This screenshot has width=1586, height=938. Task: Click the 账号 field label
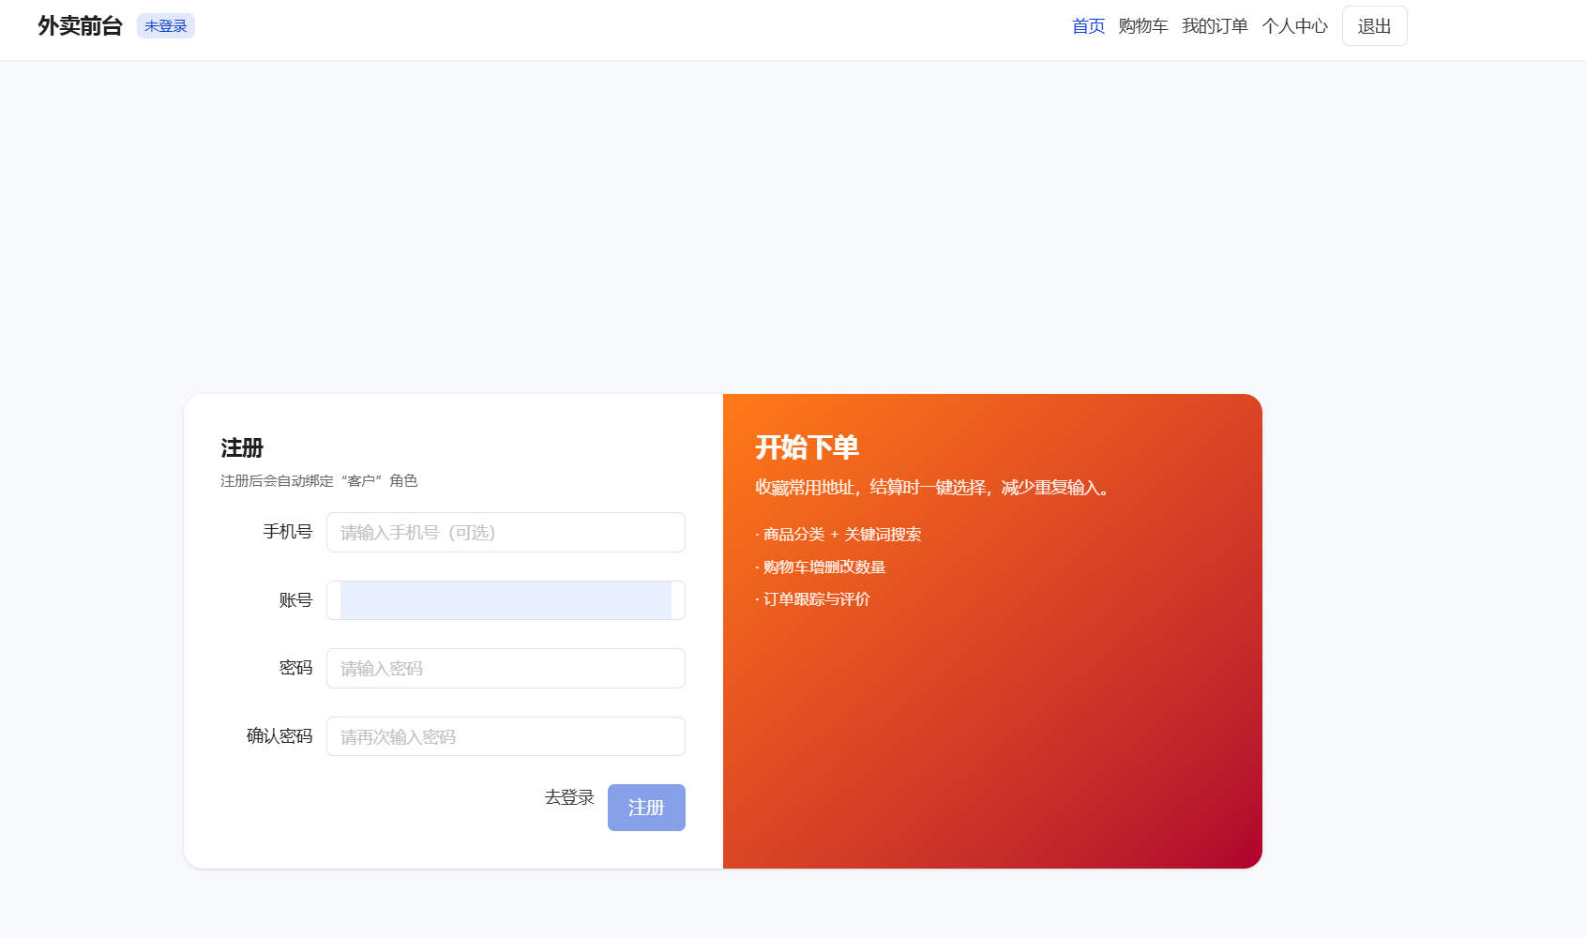point(295,600)
